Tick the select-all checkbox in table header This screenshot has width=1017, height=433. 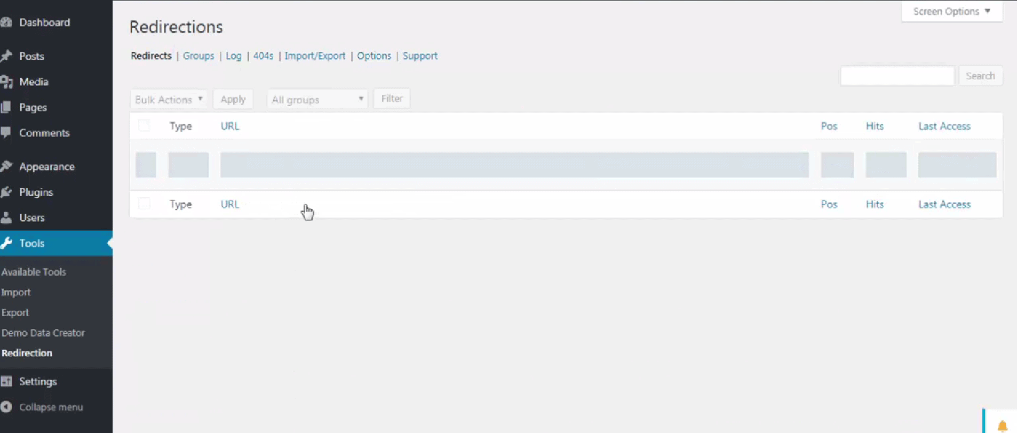pos(144,126)
